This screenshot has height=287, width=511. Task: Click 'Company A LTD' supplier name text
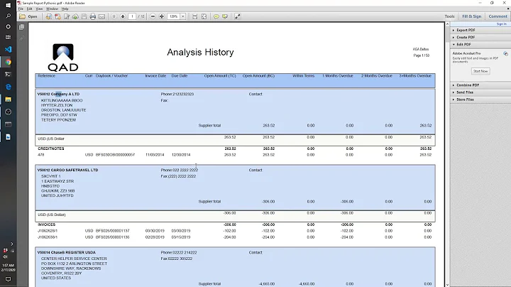coord(65,94)
